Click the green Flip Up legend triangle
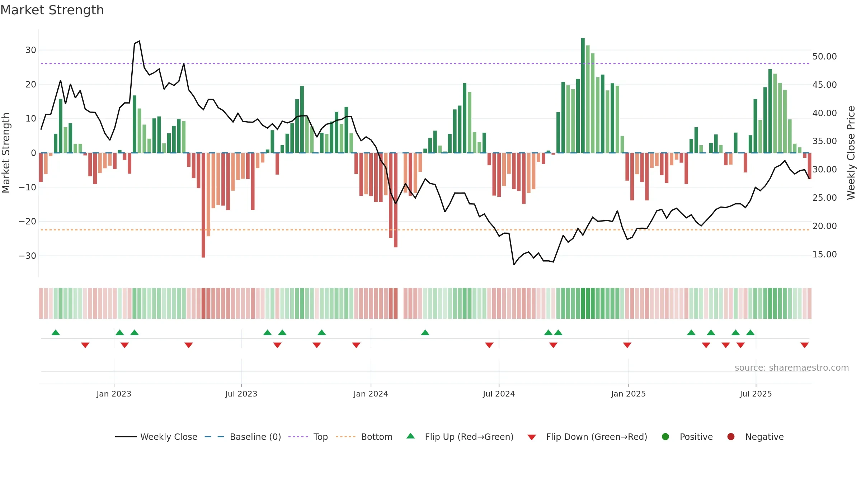This screenshot has width=861, height=484. [x=411, y=436]
